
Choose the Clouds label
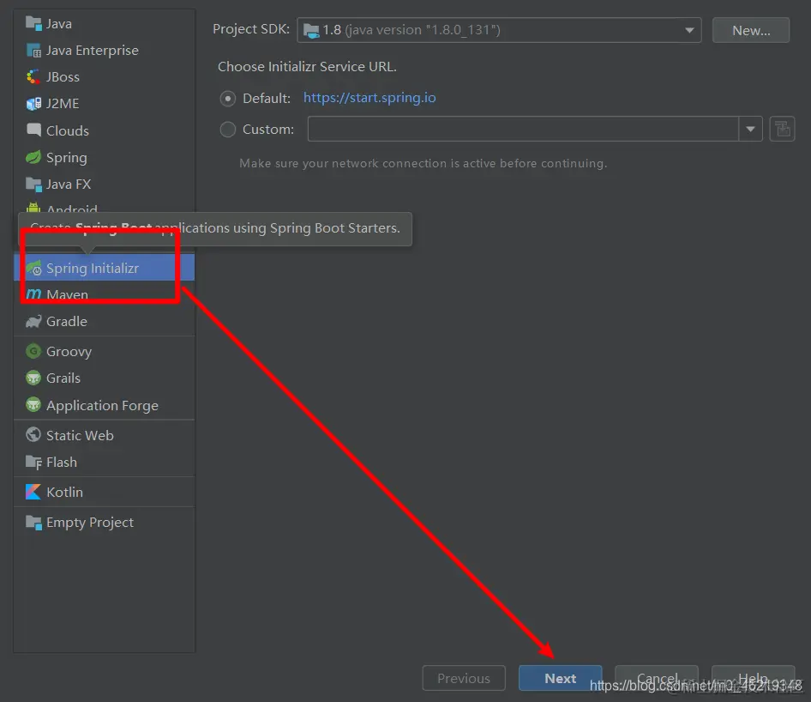pos(68,130)
